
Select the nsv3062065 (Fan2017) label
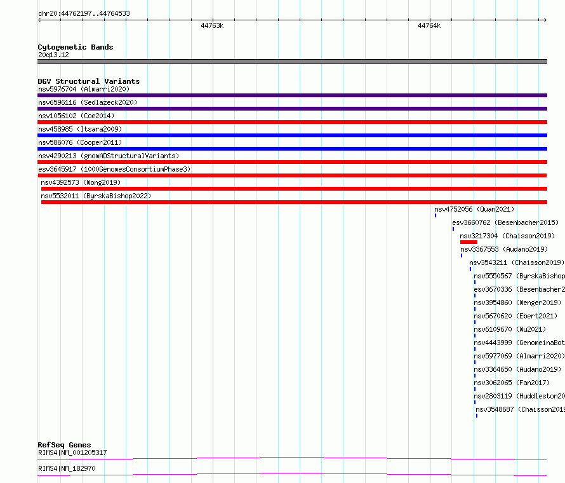pos(512,383)
